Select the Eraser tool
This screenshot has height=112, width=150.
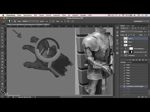[2, 59]
